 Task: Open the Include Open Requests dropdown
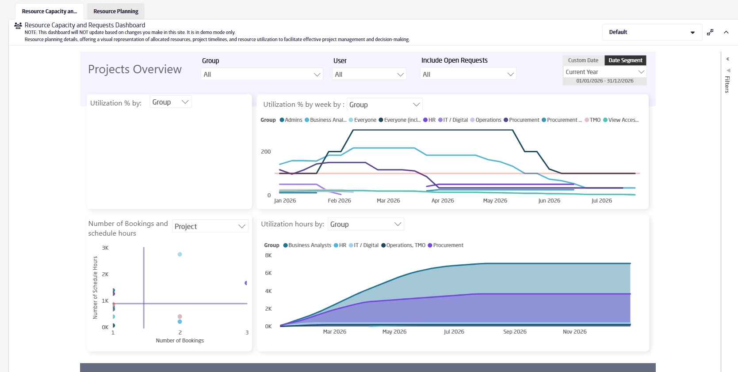click(468, 74)
